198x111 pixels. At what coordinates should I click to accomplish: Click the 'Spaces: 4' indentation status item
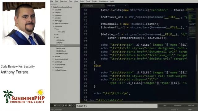coord(174,110)
